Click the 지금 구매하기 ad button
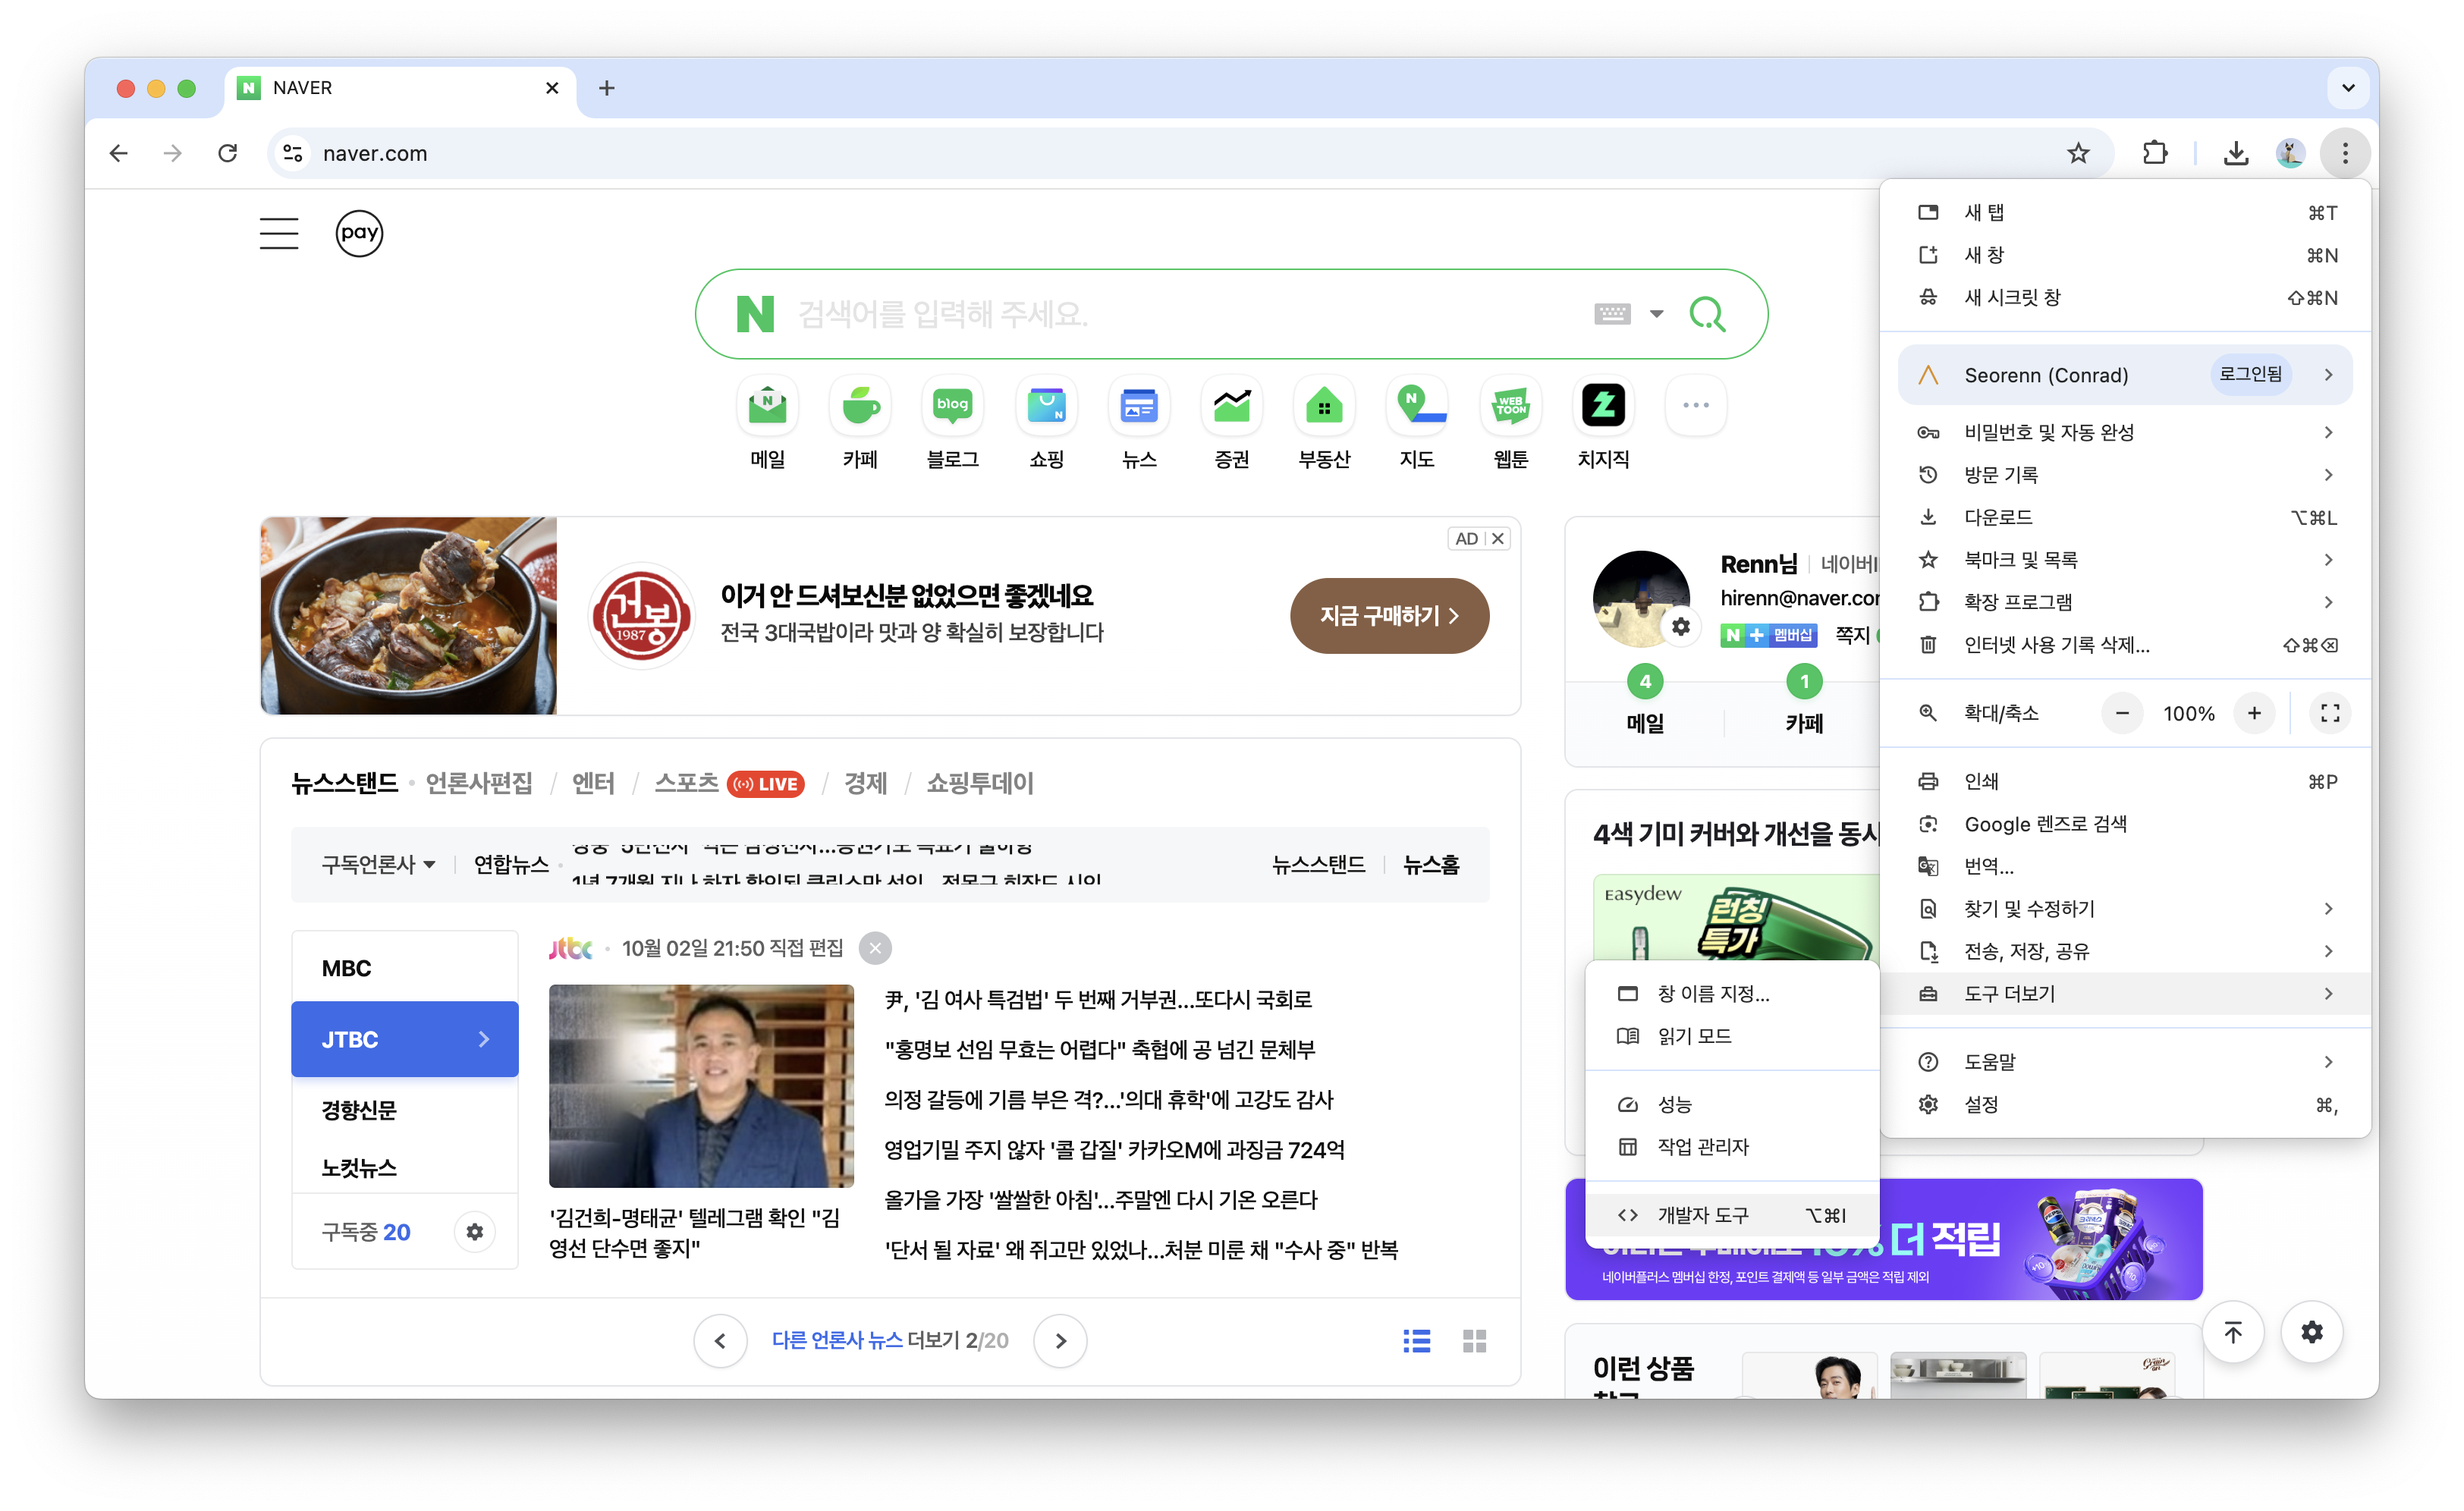The image size is (2464, 1511). pyautogui.click(x=1389, y=616)
